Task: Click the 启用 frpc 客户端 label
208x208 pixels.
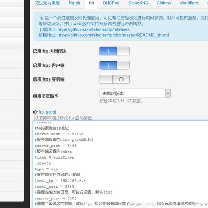Action: pyautogui.click(x=49, y=65)
